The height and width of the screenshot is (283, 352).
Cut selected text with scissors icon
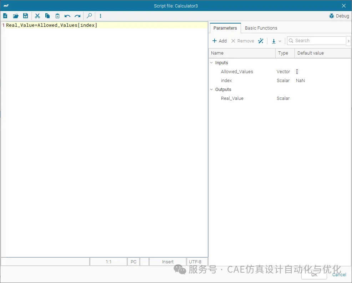(37, 16)
